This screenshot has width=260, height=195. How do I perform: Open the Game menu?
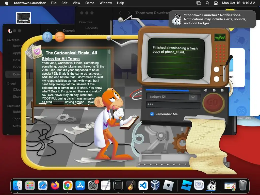pos(90,3)
